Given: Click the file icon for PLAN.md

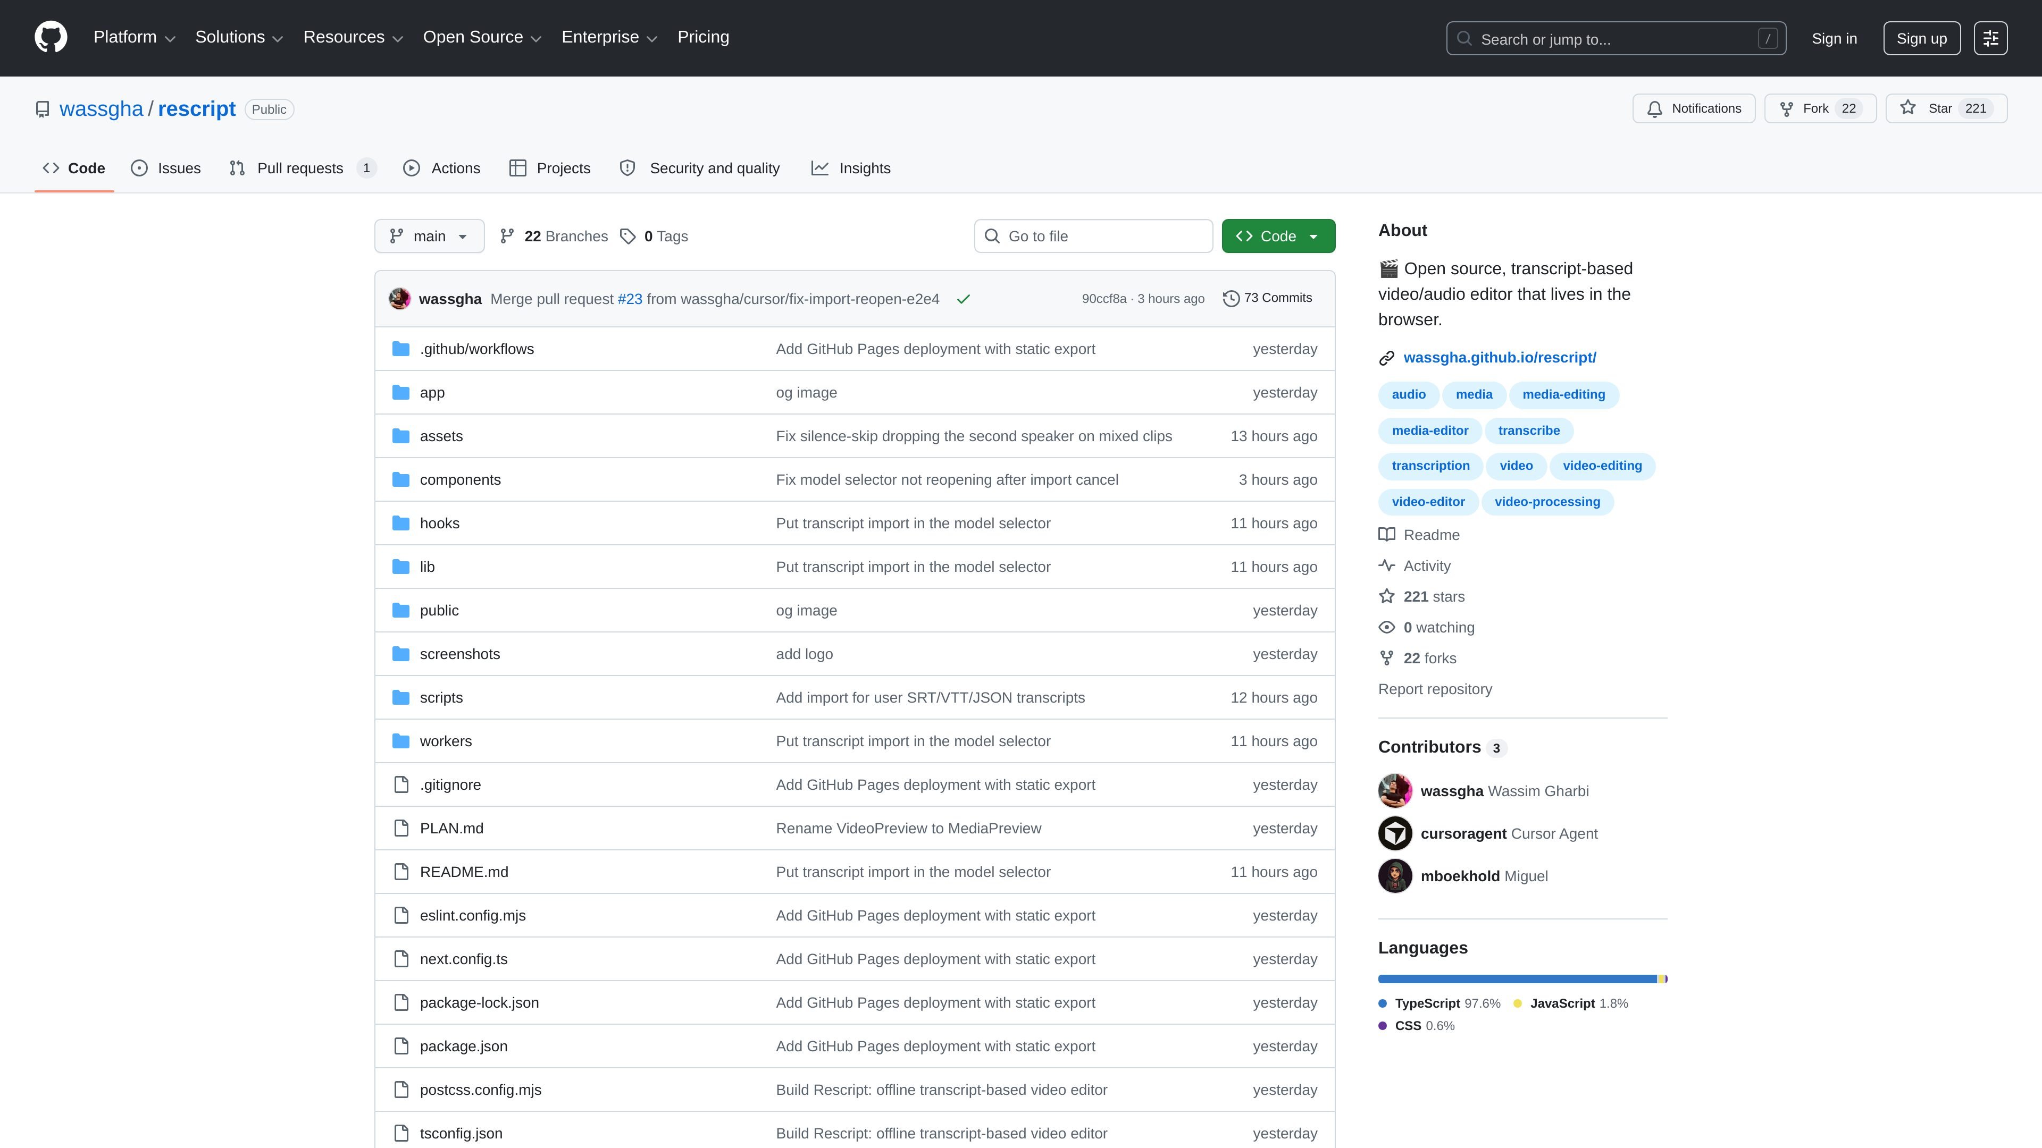Looking at the screenshot, I should tap(401, 828).
